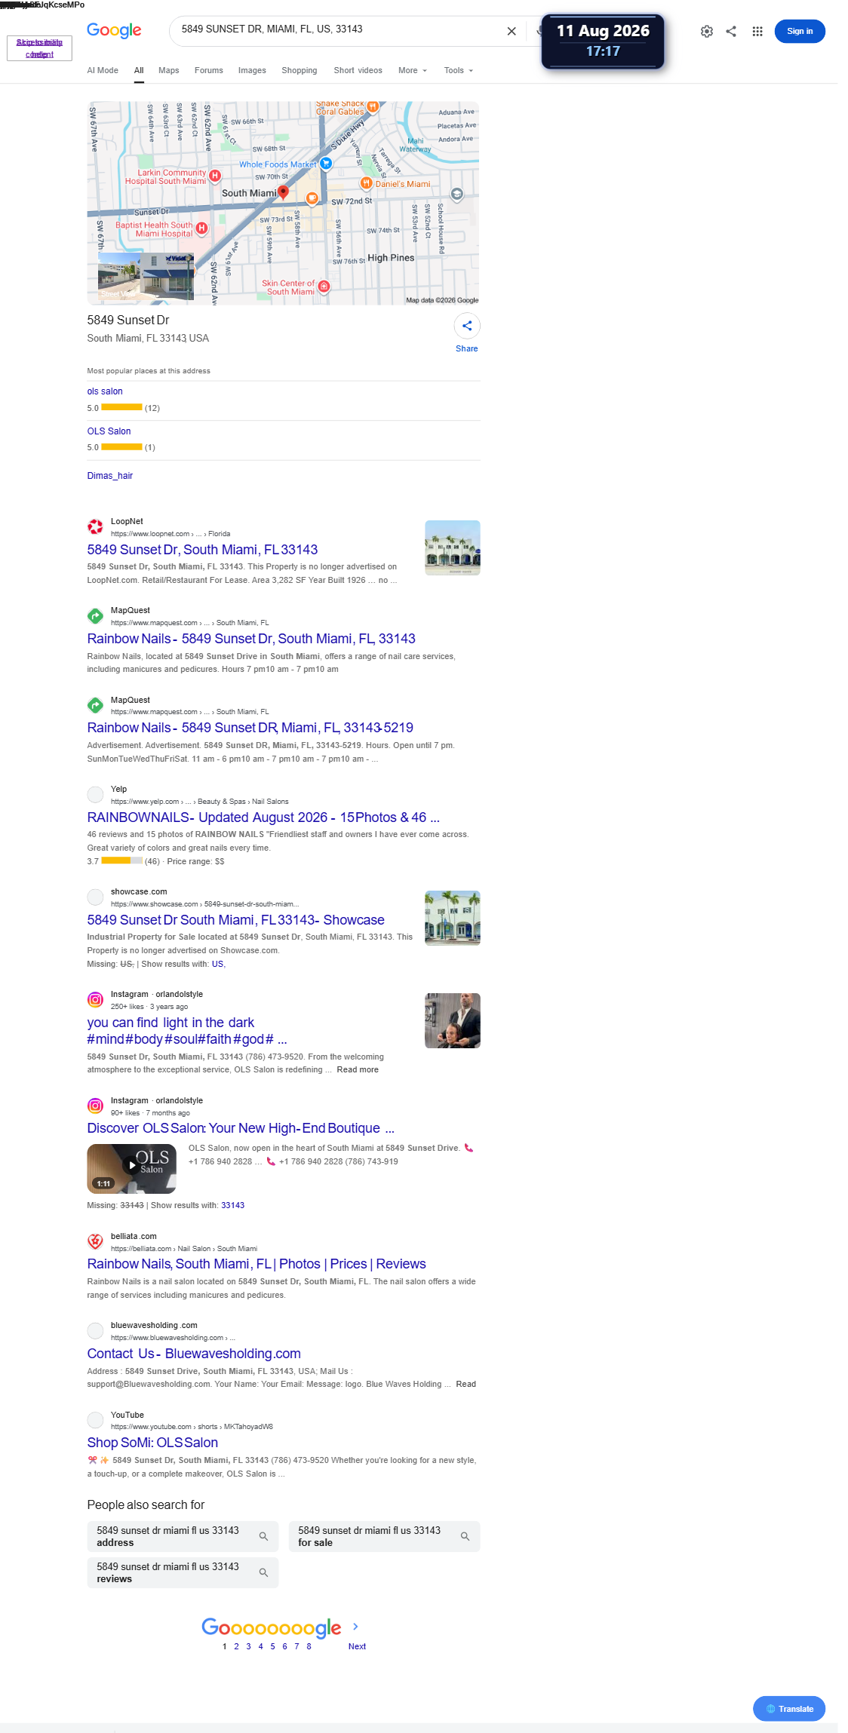Click the search icon on 'reviews' suggestion
Viewport: 848px width, 1733px height.
[263, 1572]
